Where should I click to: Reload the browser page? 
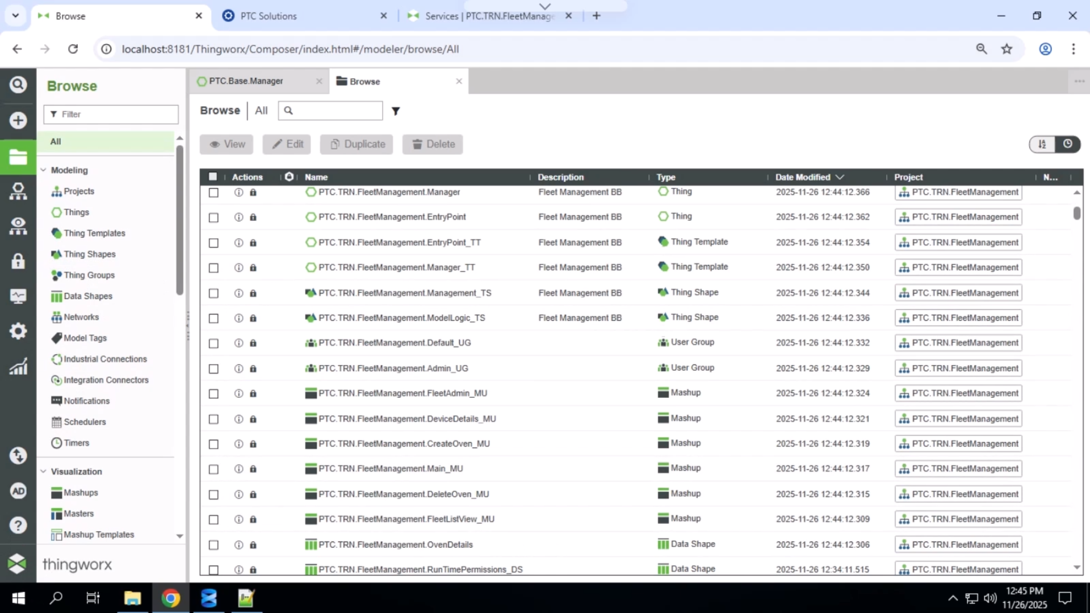(x=73, y=49)
